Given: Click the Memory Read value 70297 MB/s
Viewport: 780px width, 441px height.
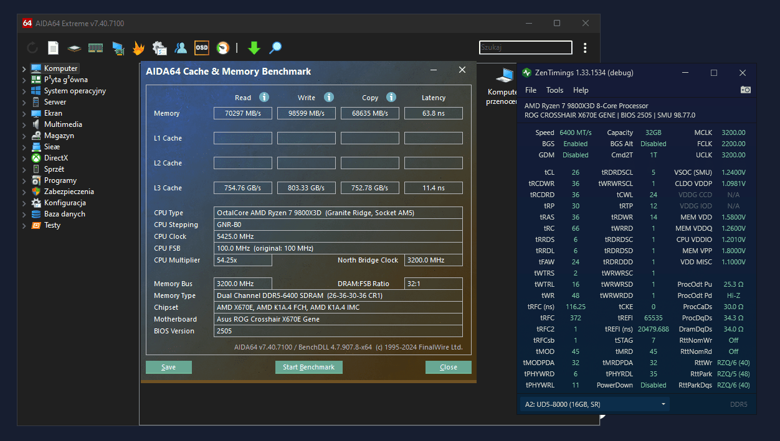Looking at the screenshot, I should [243, 113].
